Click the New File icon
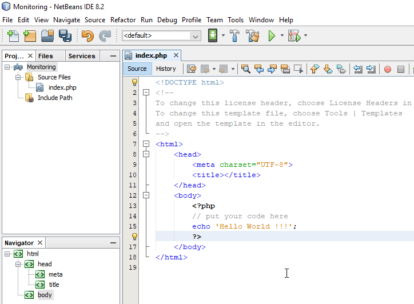Screen dimensions: 414x304 coord(13,35)
